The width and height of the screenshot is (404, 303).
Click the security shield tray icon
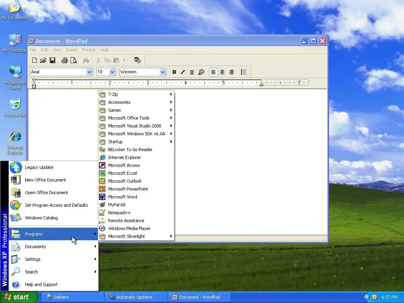click(x=375, y=297)
